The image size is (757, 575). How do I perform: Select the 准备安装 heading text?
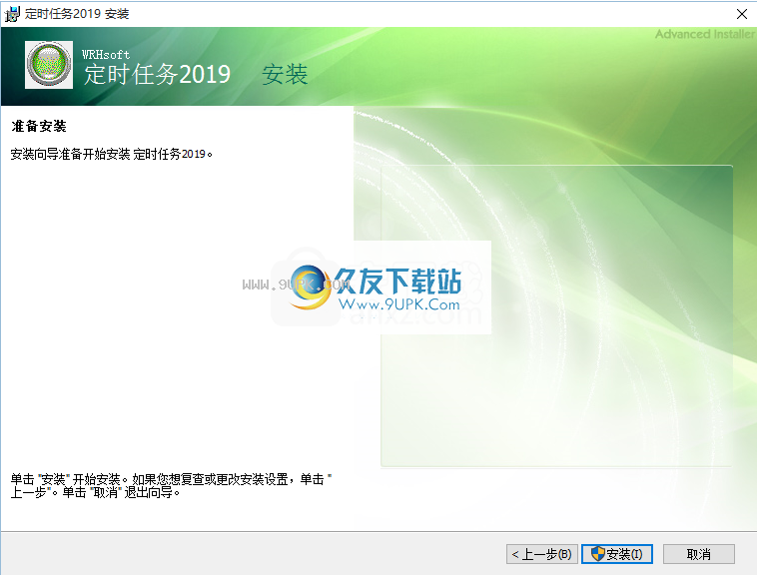[x=39, y=127]
